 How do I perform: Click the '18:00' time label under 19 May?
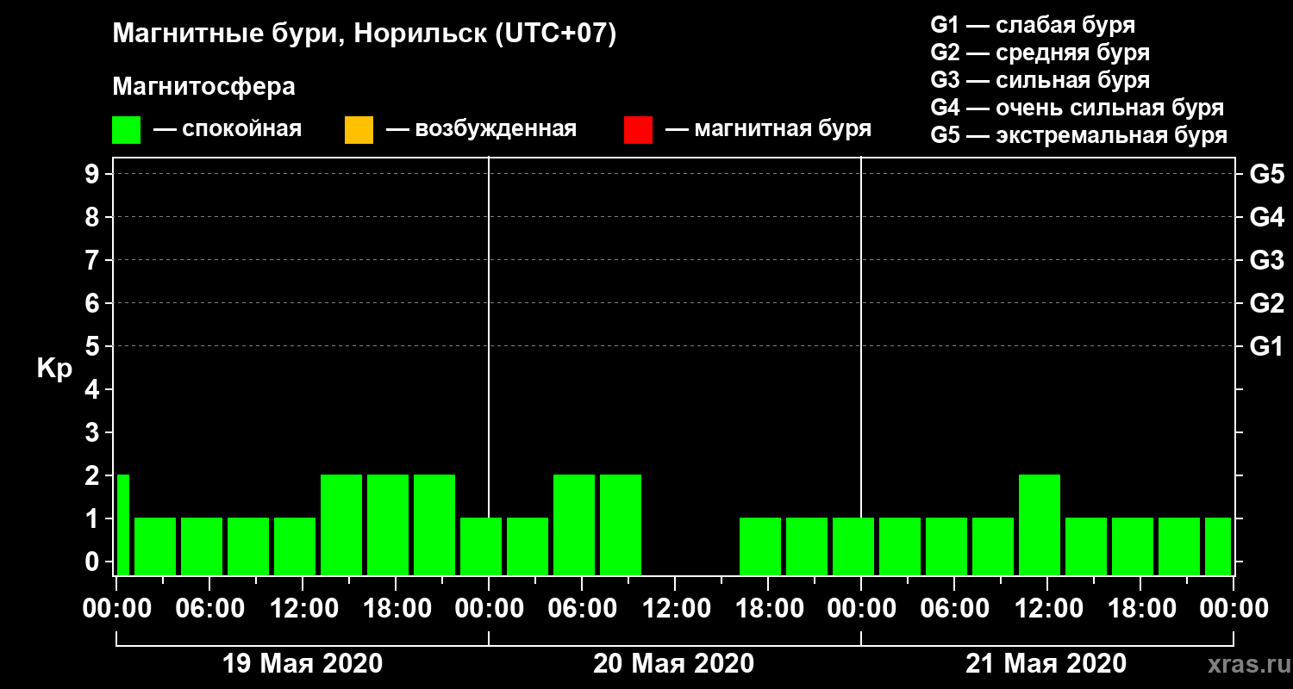[x=396, y=609]
